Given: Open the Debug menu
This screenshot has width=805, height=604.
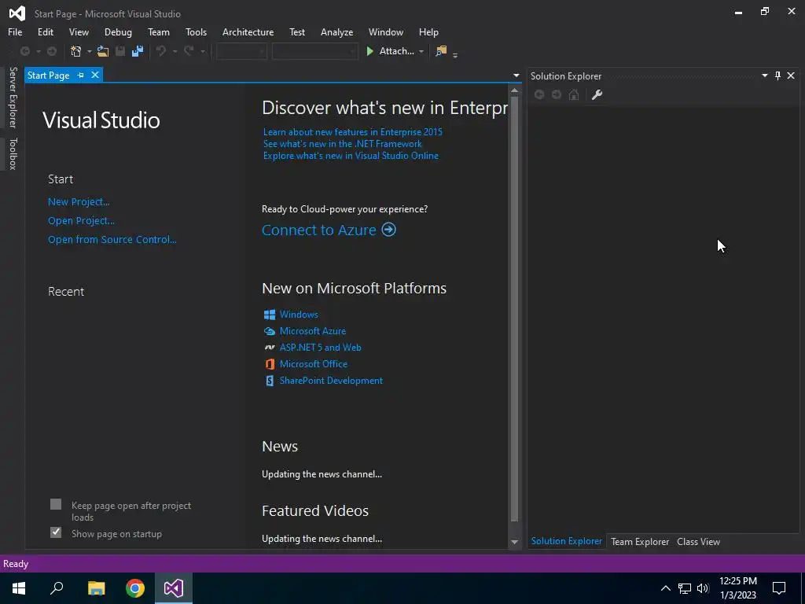Looking at the screenshot, I should [118, 31].
